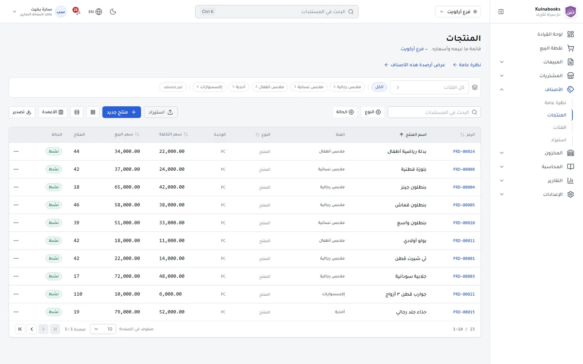
Task: Go to last page arrow icon
Action: pyautogui.click(x=20, y=329)
